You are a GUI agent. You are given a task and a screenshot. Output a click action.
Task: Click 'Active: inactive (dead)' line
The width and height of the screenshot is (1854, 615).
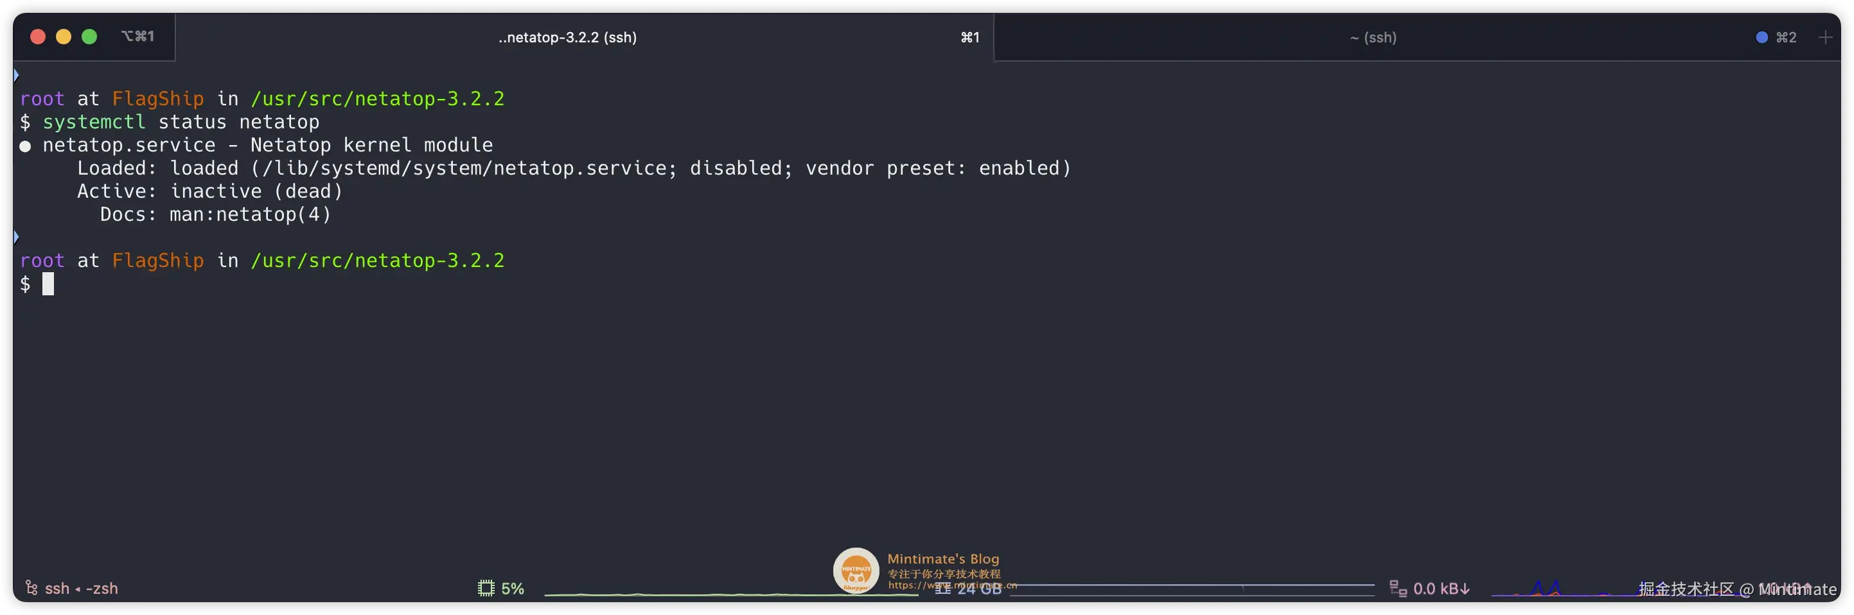coord(209,191)
